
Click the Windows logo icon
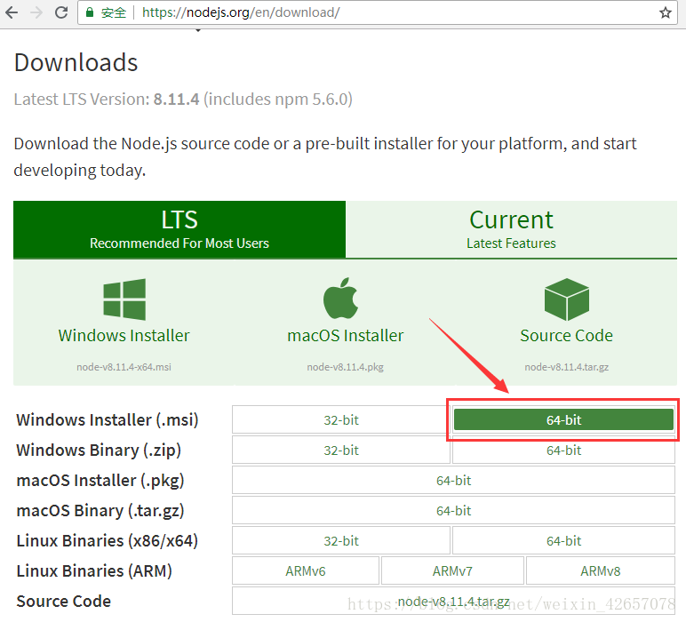click(124, 299)
